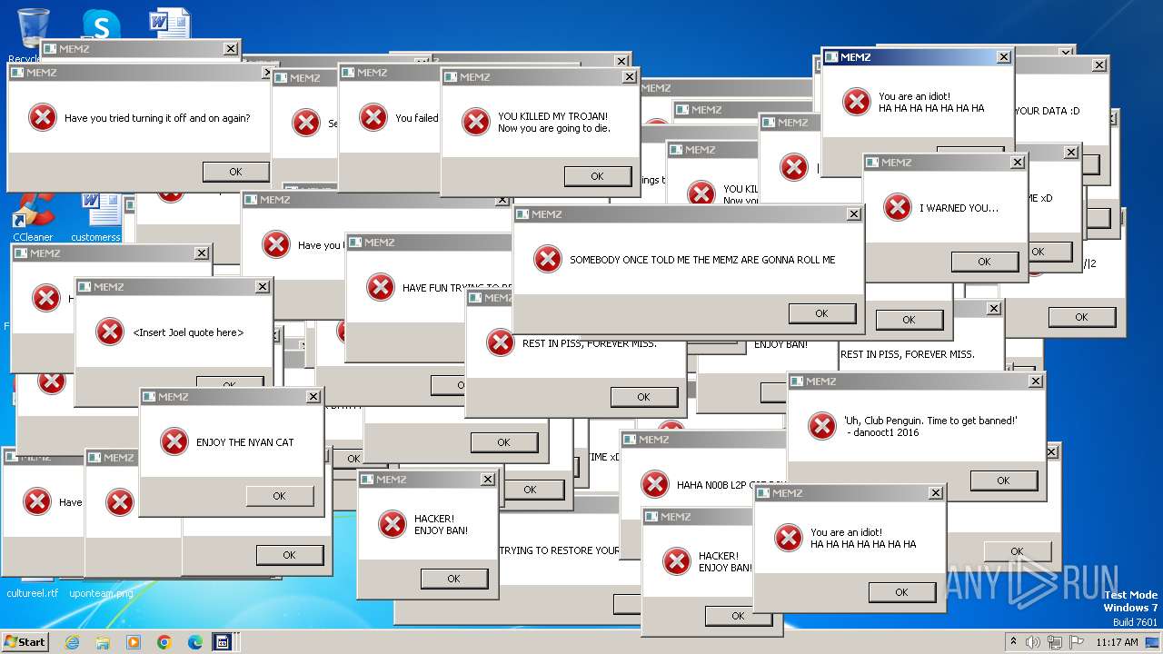Click the error icon in the "ENJOY THE NYAN CAT" dialog

pos(174,442)
